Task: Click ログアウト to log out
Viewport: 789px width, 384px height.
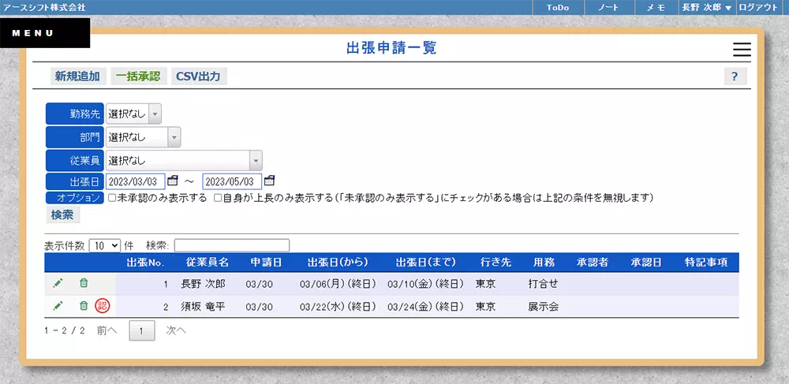Action: pyautogui.click(x=757, y=8)
